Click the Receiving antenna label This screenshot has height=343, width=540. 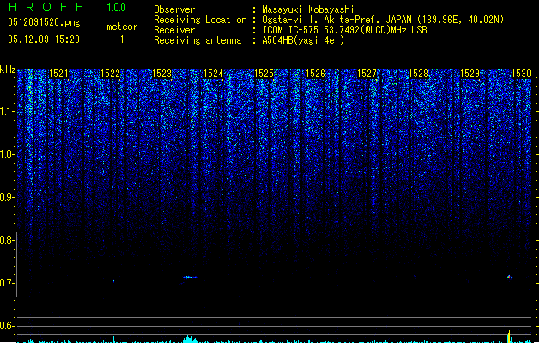[x=197, y=40]
